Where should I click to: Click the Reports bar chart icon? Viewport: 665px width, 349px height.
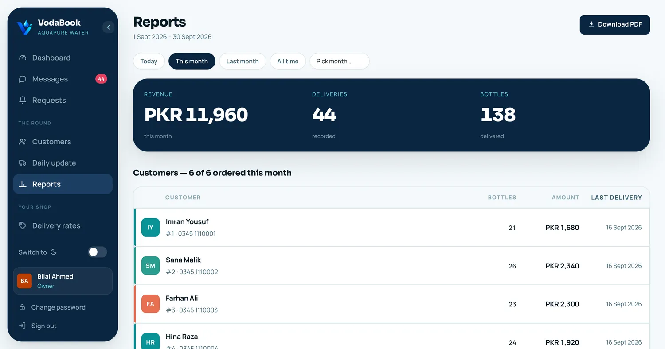23,184
